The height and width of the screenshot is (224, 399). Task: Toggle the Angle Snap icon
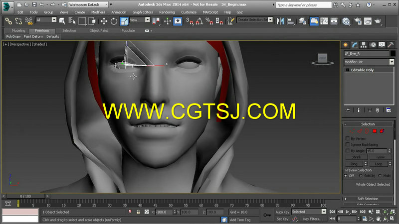(x=199, y=21)
